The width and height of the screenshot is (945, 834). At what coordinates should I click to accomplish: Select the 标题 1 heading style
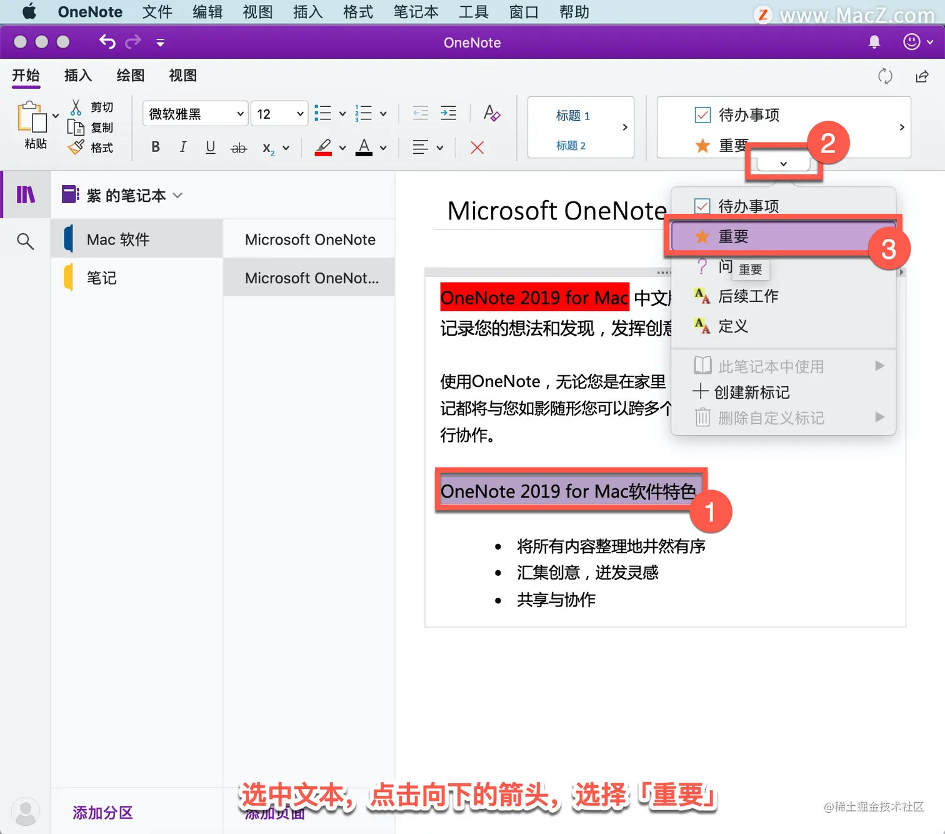coord(572,116)
